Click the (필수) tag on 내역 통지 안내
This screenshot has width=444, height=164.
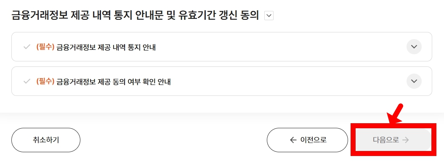(x=45, y=47)
